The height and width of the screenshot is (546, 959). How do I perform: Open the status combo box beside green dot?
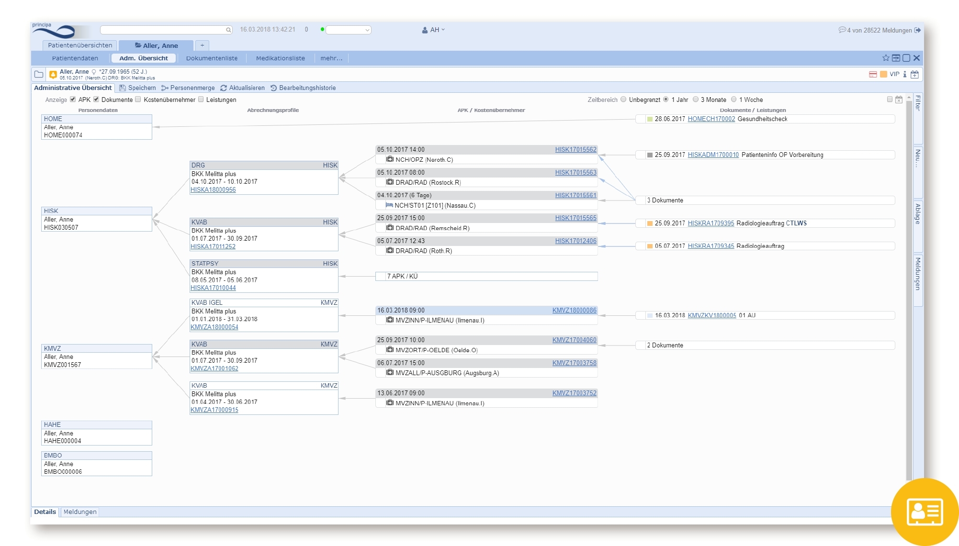pos(349,30)
